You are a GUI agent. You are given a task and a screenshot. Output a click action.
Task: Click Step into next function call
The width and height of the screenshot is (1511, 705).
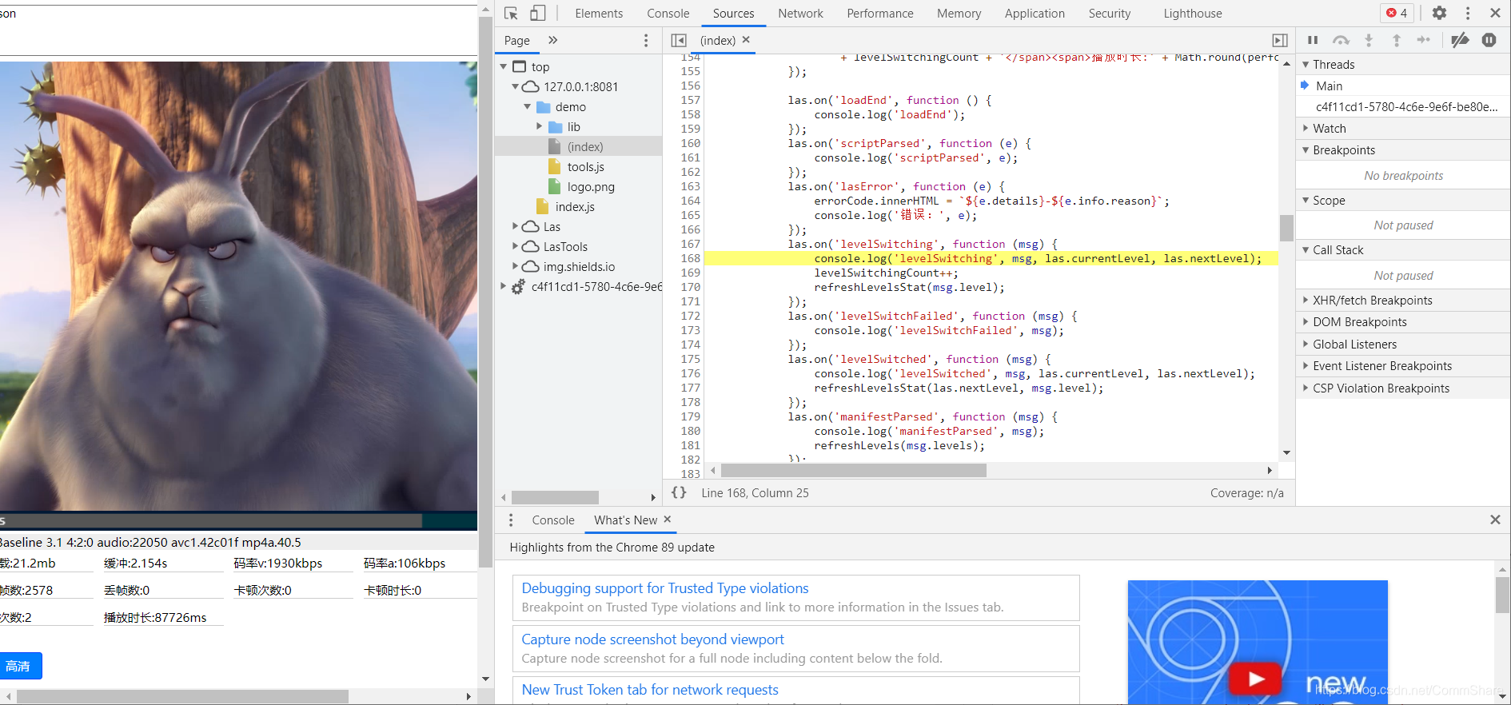tap(1369, 40)
